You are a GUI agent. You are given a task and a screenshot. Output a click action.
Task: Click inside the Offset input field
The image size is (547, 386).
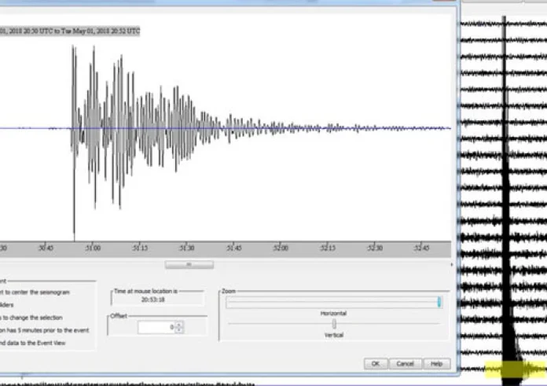[x=156, y=327]
